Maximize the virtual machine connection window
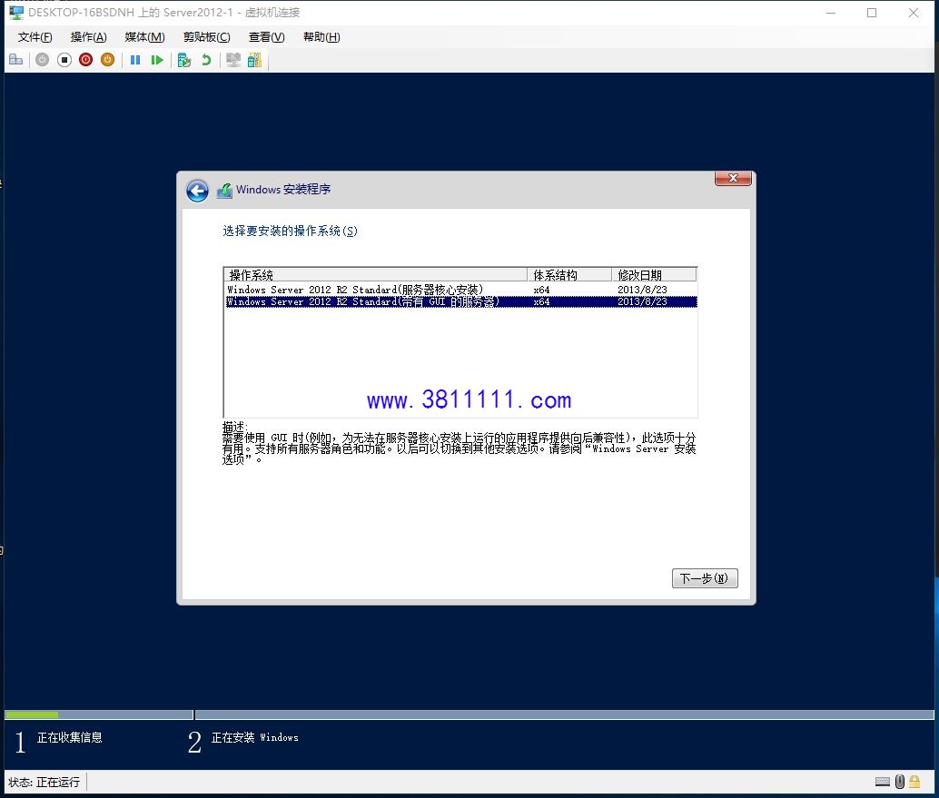The width and height of the screenshot is (939, 798). (872, 13)
